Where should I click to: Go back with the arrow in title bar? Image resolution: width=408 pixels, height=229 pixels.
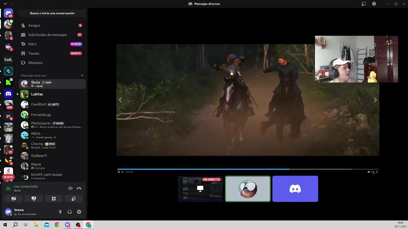(5, 4)
